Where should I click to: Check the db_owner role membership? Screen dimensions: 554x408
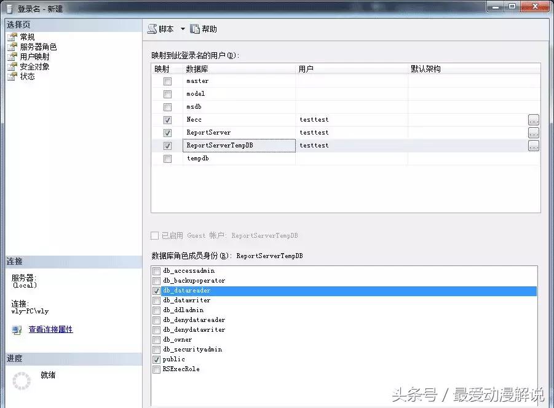[x=156, y=339]
